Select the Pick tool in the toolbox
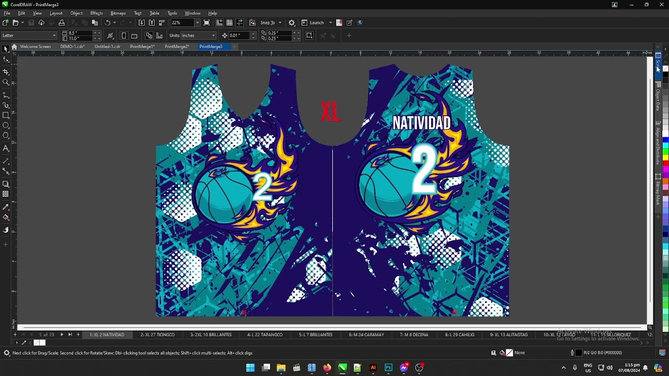Image resolution: width=669 pixels, height=376 pixels. (x=6, y=49)
